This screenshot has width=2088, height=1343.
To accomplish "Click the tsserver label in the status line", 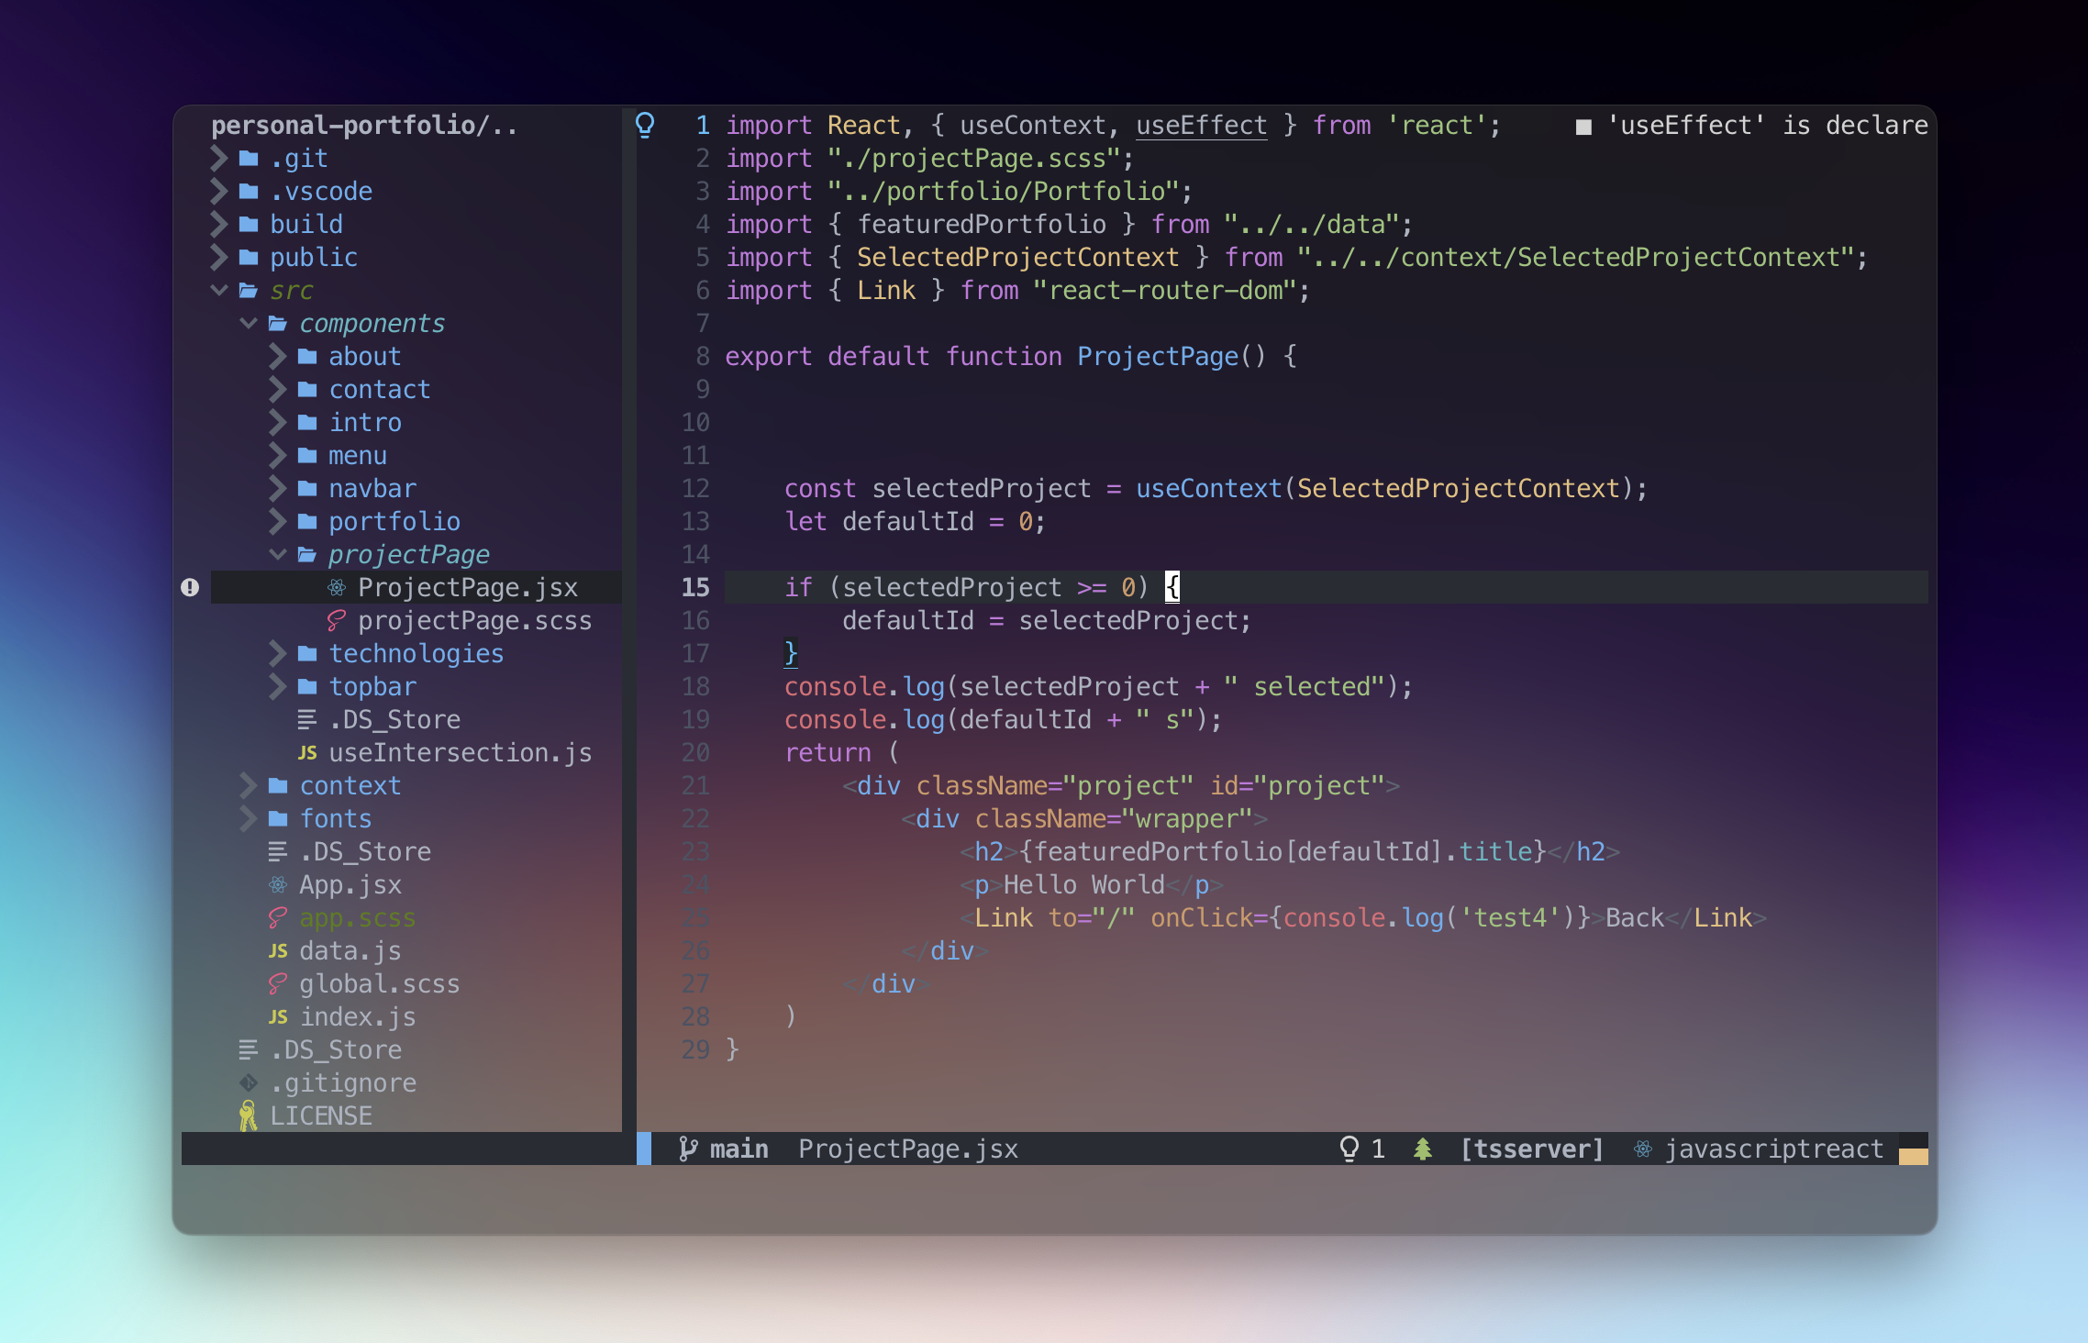I will click(1531, 1149).
